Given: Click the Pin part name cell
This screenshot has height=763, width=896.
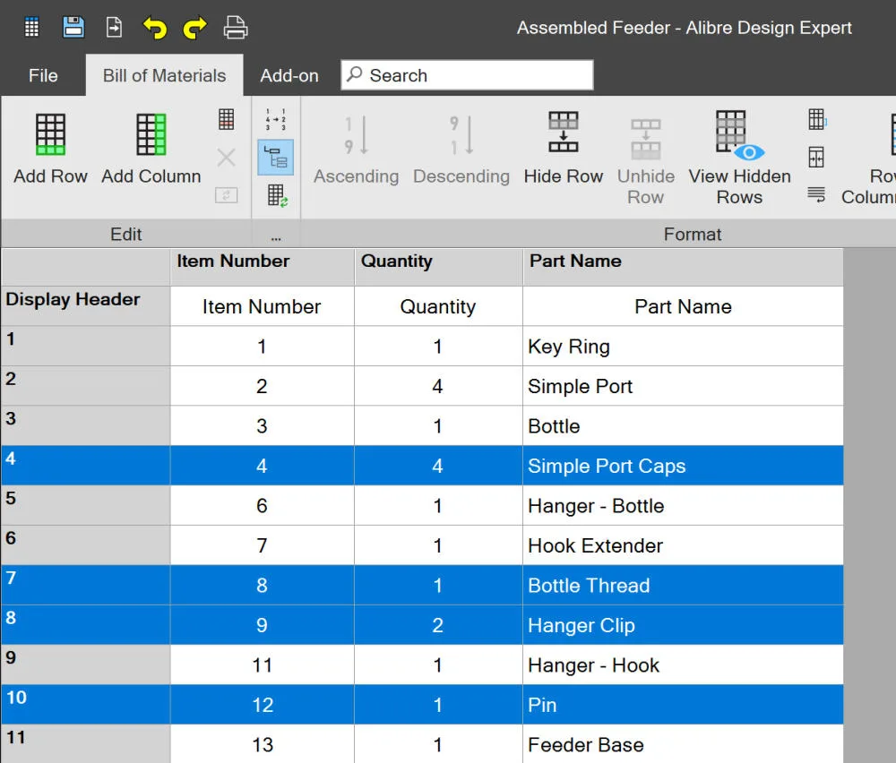Looking at the screenshot, I should click(683, 705).
